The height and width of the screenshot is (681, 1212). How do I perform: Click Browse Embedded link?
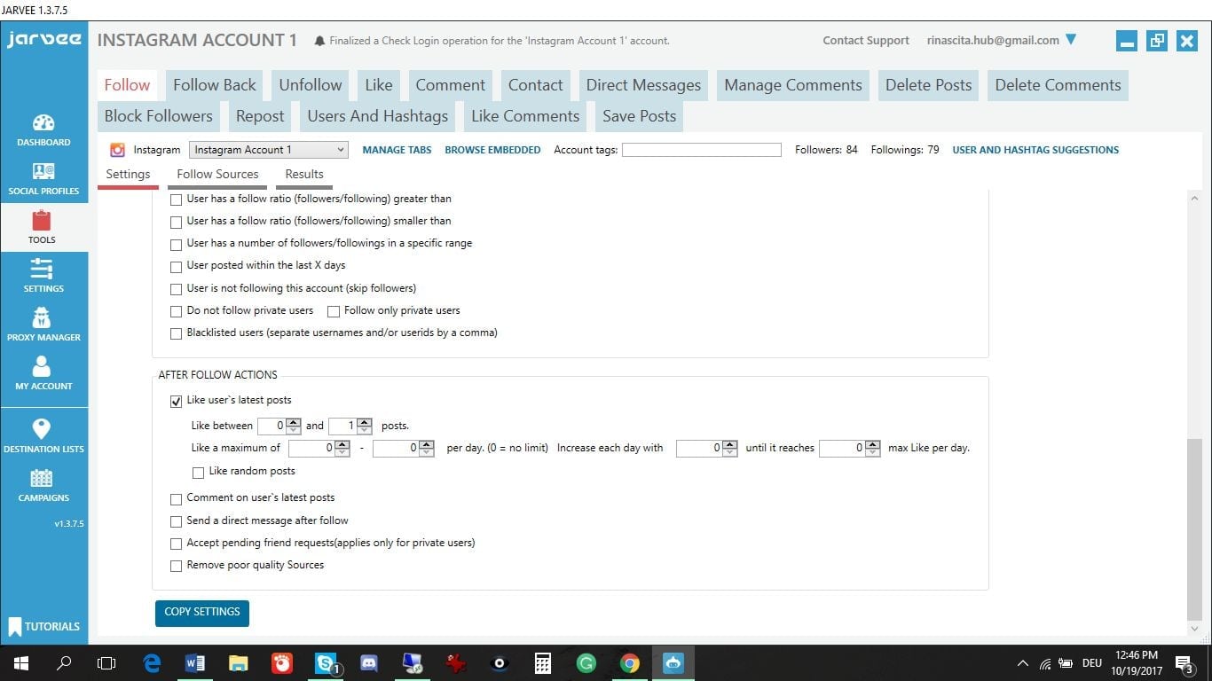point(492,150)
